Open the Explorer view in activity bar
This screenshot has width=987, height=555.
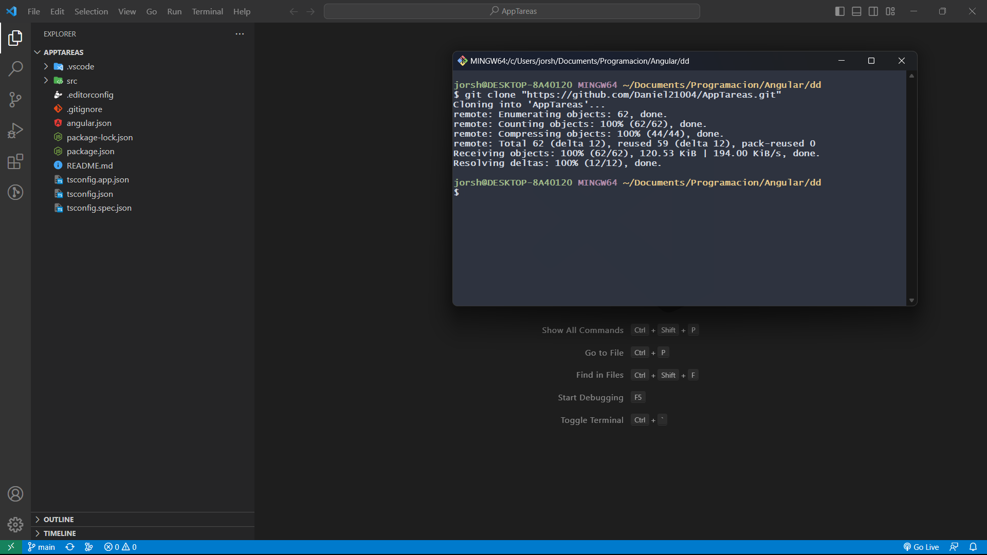coord(15,38)
